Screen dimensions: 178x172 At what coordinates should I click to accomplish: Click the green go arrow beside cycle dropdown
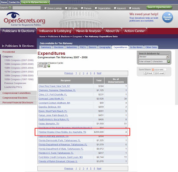pos(49,66)
